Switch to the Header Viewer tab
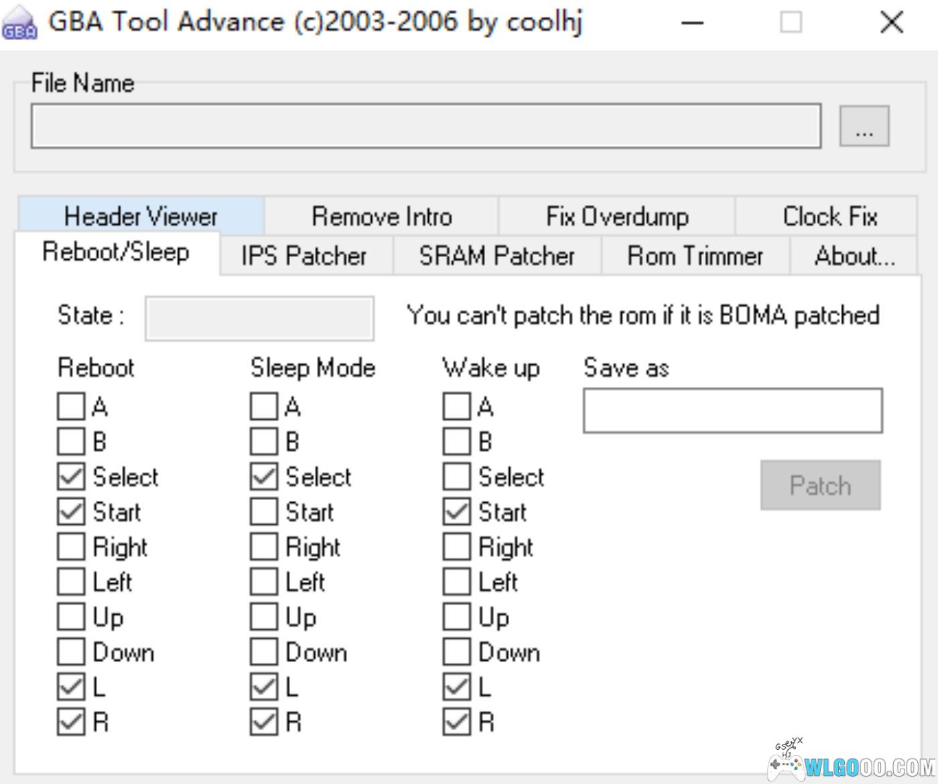938x784 pixels. [x=141, y=216]
